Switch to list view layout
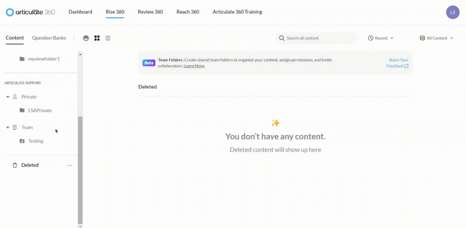Screen dimensions: 466x228 point(108,38)
